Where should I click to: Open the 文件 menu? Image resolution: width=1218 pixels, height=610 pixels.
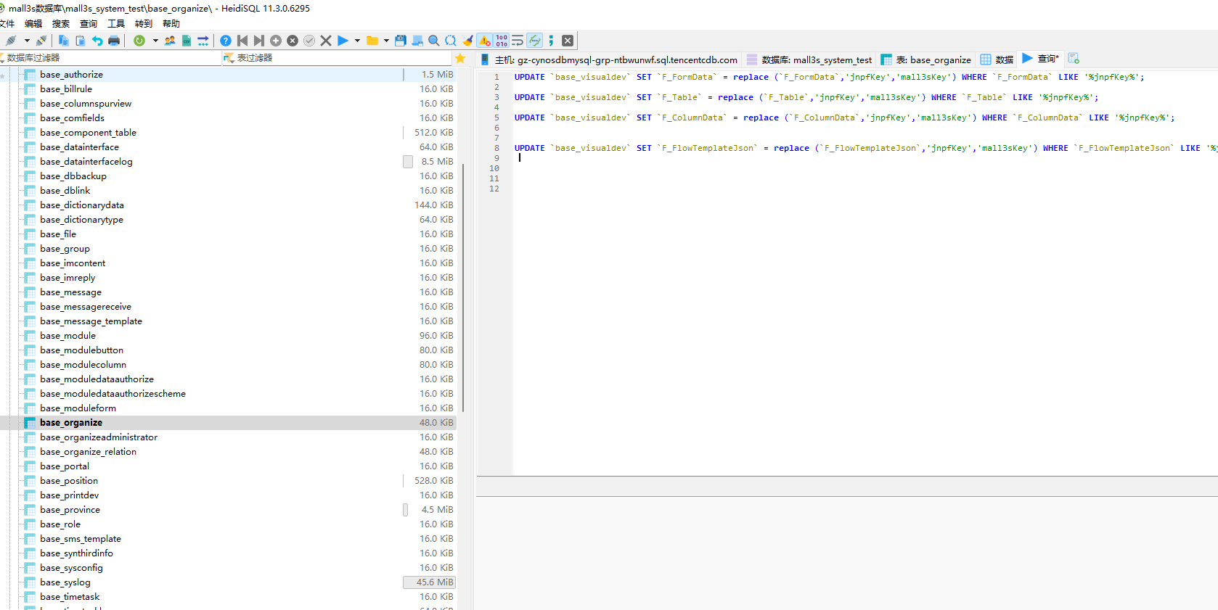click(7, 24)
